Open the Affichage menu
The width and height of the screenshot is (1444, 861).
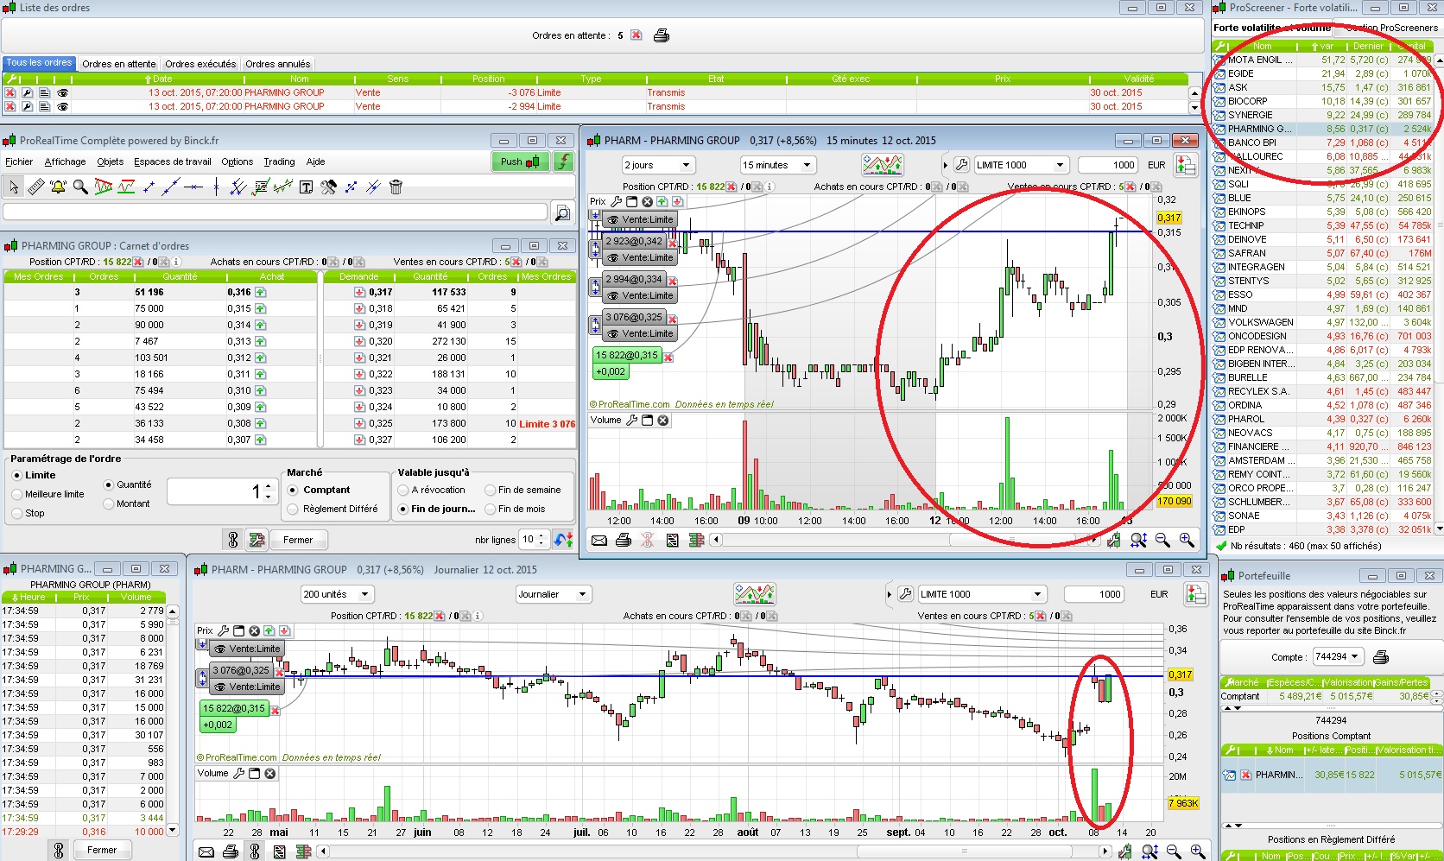(x=65, y=161)
